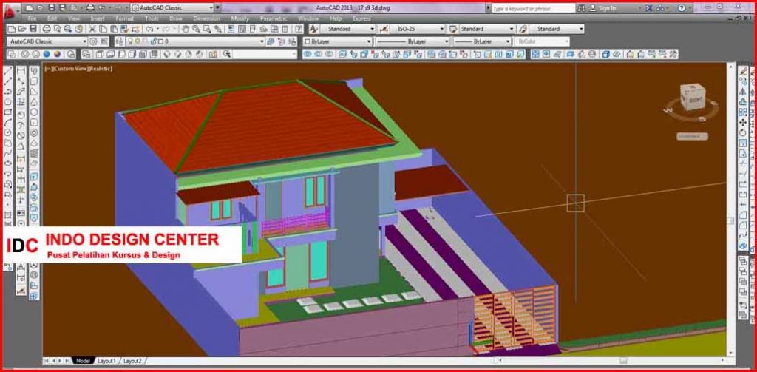Toggle layer 0 on/off lightbulb
757x372 pixels.
130,41
